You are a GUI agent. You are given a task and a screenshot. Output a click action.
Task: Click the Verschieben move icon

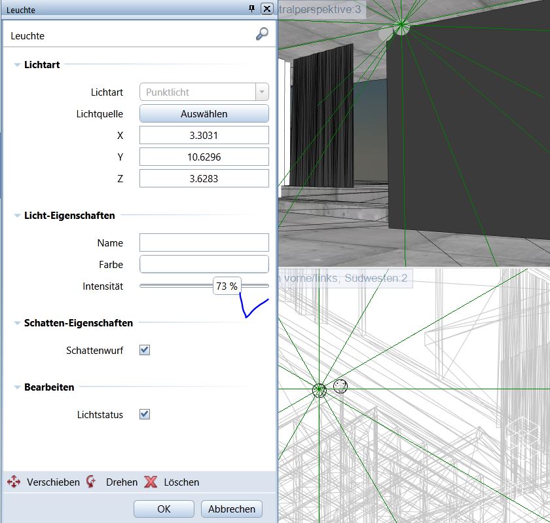pos(14,482)
